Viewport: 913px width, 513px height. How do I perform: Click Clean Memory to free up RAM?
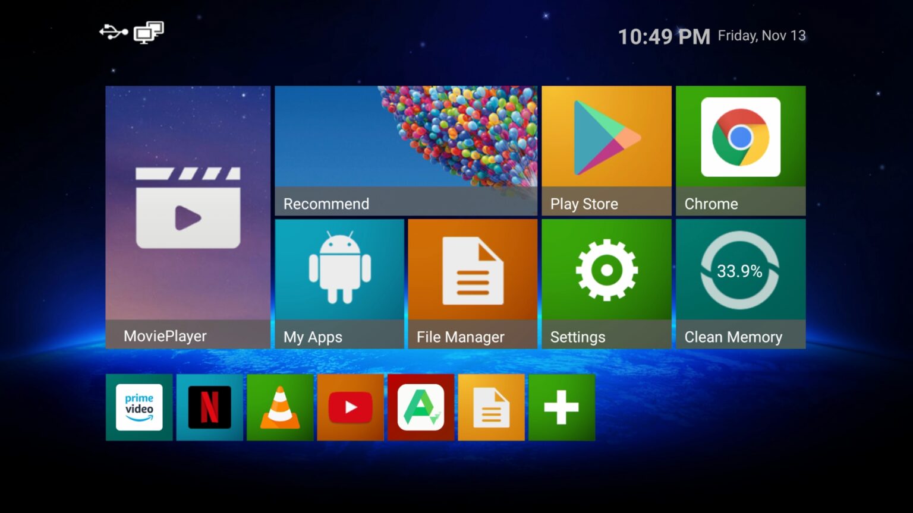tap(740, 337)
